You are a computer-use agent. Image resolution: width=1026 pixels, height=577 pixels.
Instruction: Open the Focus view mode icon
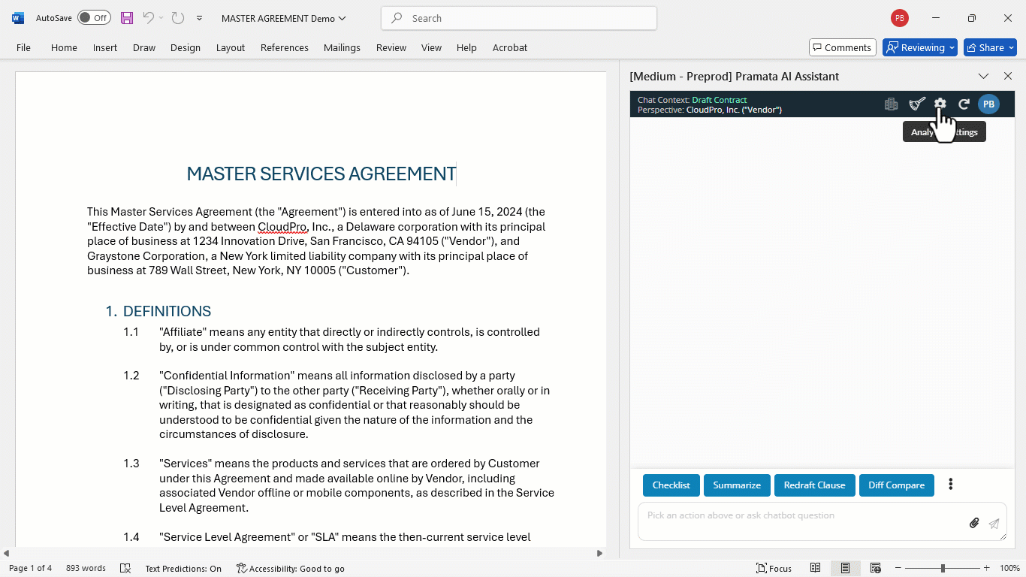[x=774, y=568]
